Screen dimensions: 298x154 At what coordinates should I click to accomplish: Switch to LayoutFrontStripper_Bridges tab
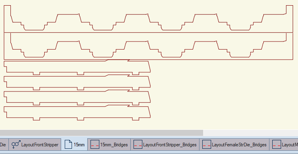pyautogui.click(x=165, y=144)
